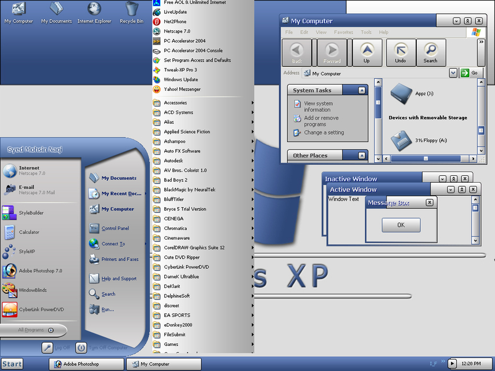The width and height of the screenshot is (495, 371).
Task: Switch to My Computer taskbar button
Action: coord(163,364)
